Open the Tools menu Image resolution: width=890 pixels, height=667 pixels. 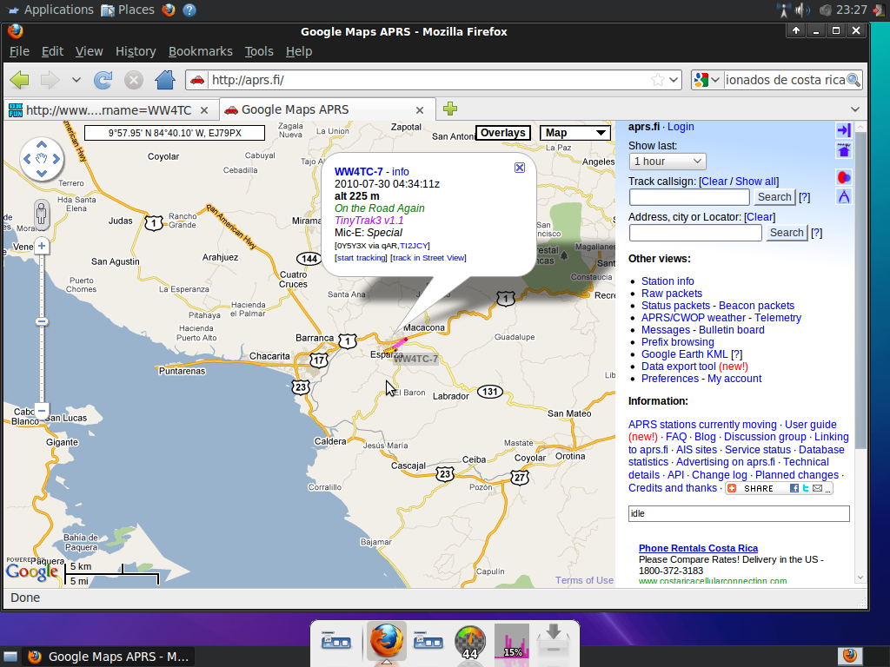259,51
